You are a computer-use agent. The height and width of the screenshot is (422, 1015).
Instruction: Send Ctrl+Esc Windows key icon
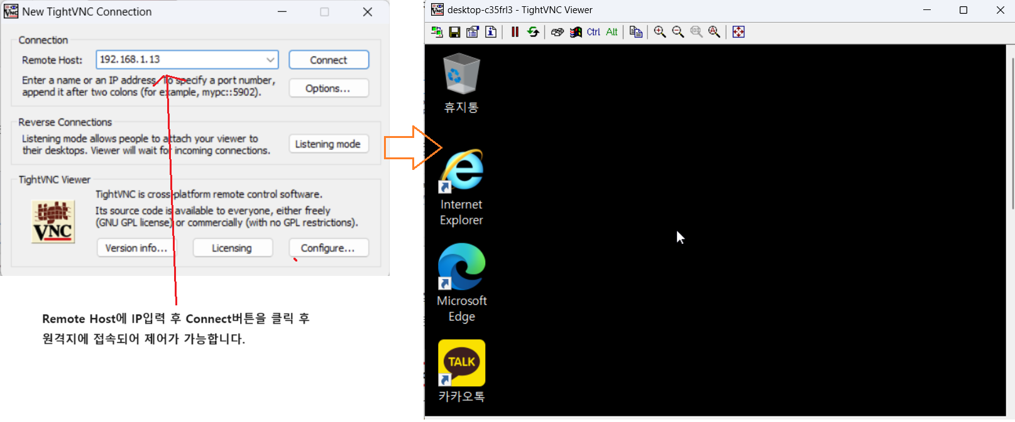tap(576, 32)
